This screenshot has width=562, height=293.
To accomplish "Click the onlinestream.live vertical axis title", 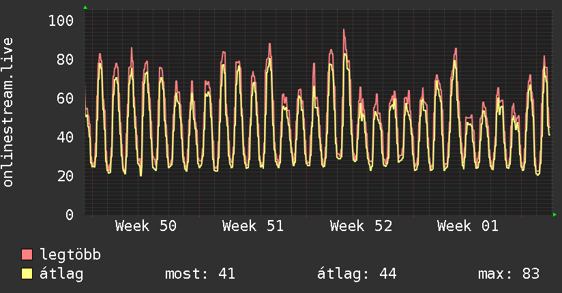I will [8, 112].
